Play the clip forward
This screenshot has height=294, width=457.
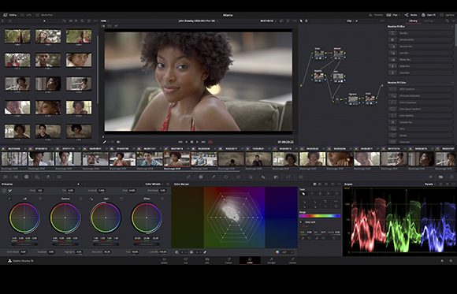coord(197,142)
